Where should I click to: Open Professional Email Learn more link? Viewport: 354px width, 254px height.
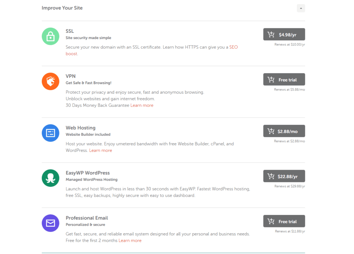point(130,241)
